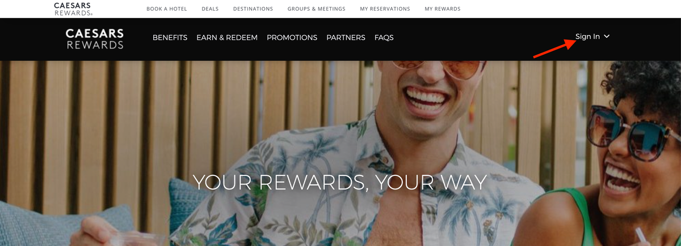Go to Deals in the top navigation

click(x=210, y=9)
